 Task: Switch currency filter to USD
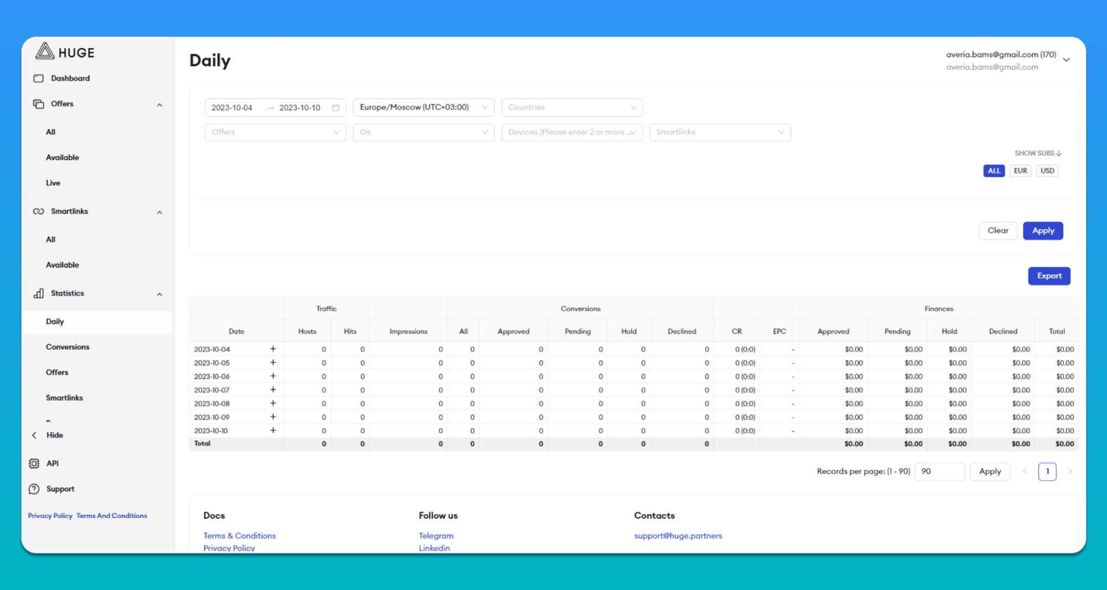[x=1047, y=170]
